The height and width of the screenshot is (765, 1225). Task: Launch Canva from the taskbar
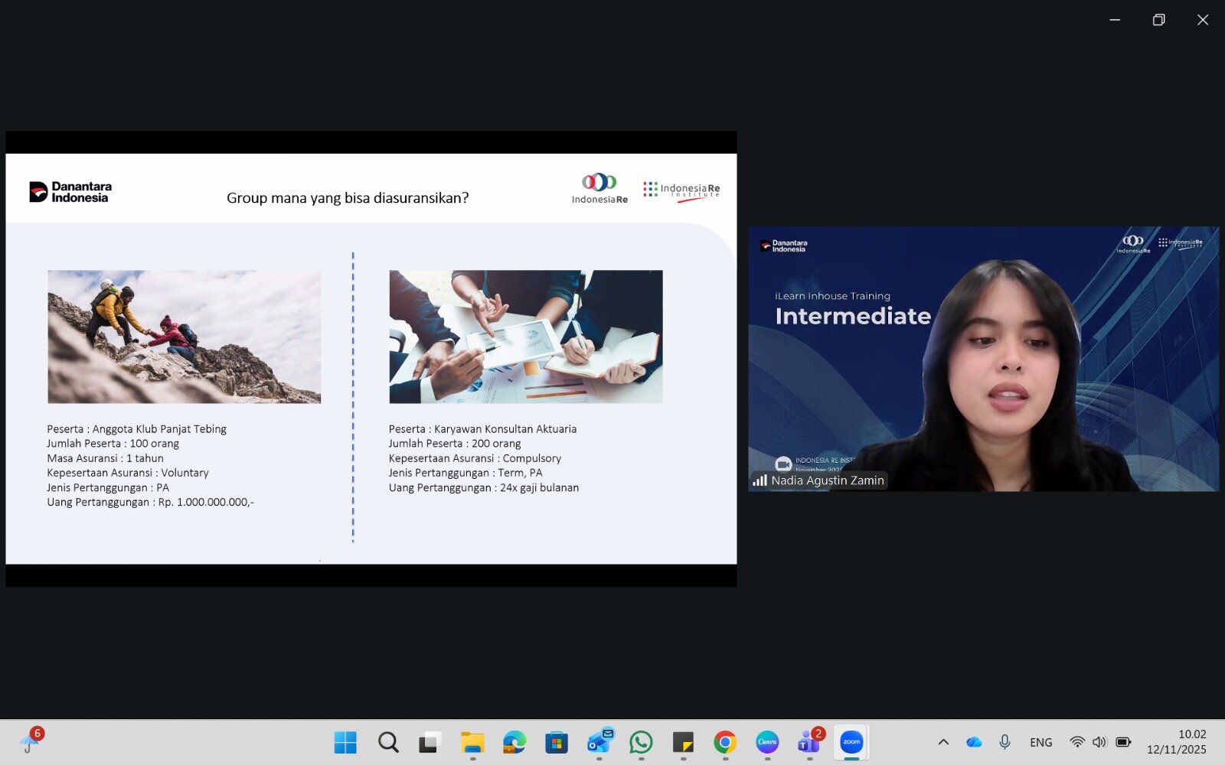tap(767, 742)
